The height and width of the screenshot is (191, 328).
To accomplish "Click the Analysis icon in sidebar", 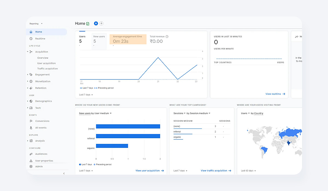I will click(31, 141).
